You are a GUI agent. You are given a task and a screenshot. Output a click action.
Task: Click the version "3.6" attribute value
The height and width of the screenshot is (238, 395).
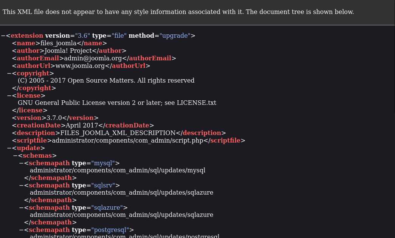tap(82, 36)
